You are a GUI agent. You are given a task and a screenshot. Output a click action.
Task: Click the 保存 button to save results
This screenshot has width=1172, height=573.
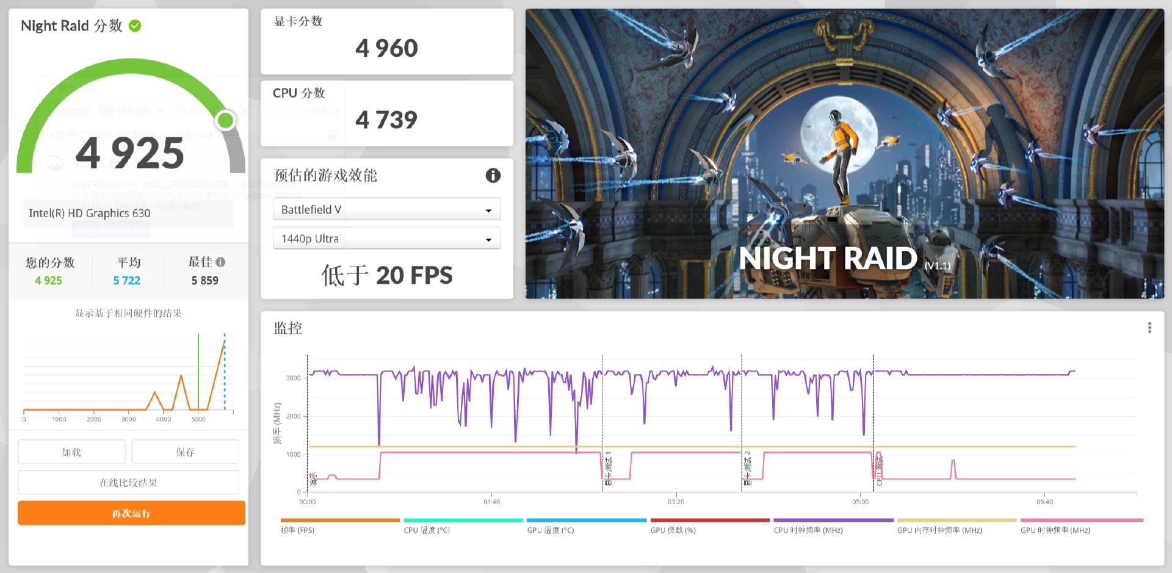coord(185,452)
